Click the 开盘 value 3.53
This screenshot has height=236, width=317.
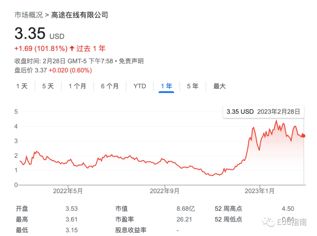(x=72, y=209)
